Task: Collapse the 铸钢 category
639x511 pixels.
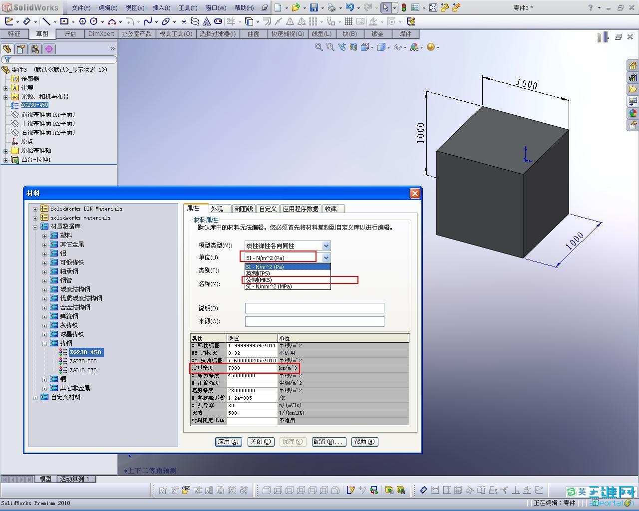Action: pos(45,343)
